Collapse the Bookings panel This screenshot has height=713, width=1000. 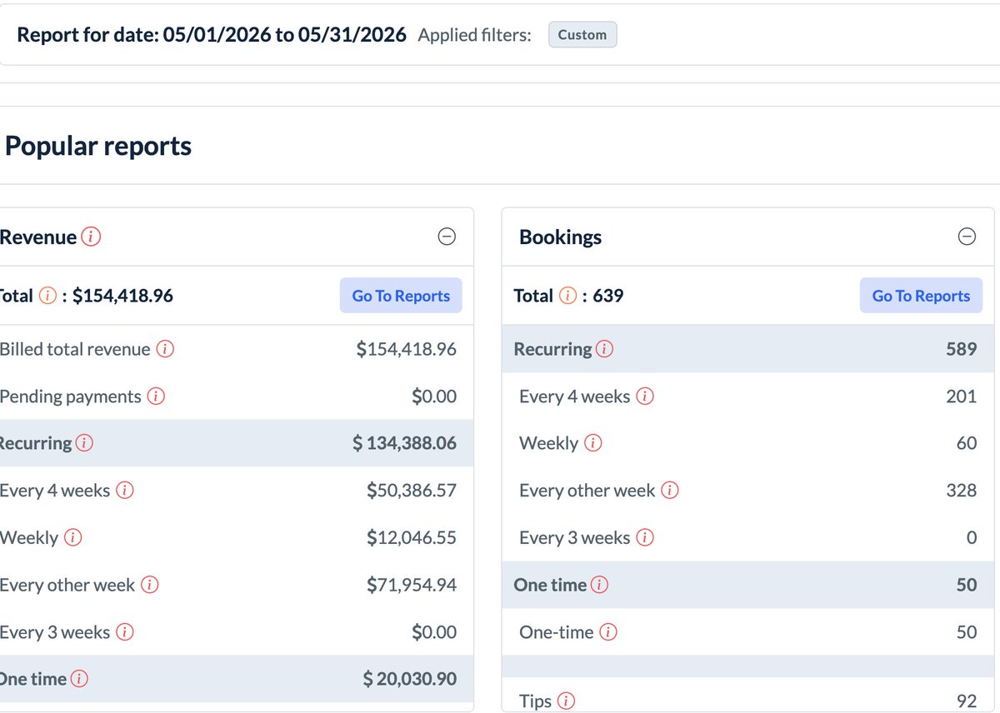pyautogui.click(x=967, y=237)
